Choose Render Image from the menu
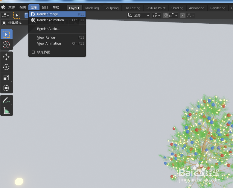This screenshot has width=233, height=188. tap(57, 14)
